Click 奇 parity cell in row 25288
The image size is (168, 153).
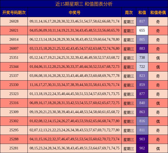tap(158, 140)
